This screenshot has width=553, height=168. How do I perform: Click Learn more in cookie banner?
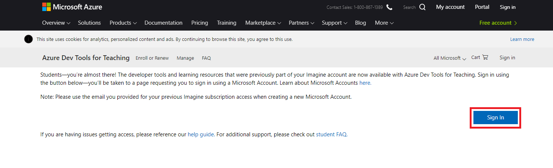click(x=522, y=39)
